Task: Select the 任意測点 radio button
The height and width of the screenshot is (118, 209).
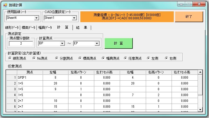Action: coord(126,58)
